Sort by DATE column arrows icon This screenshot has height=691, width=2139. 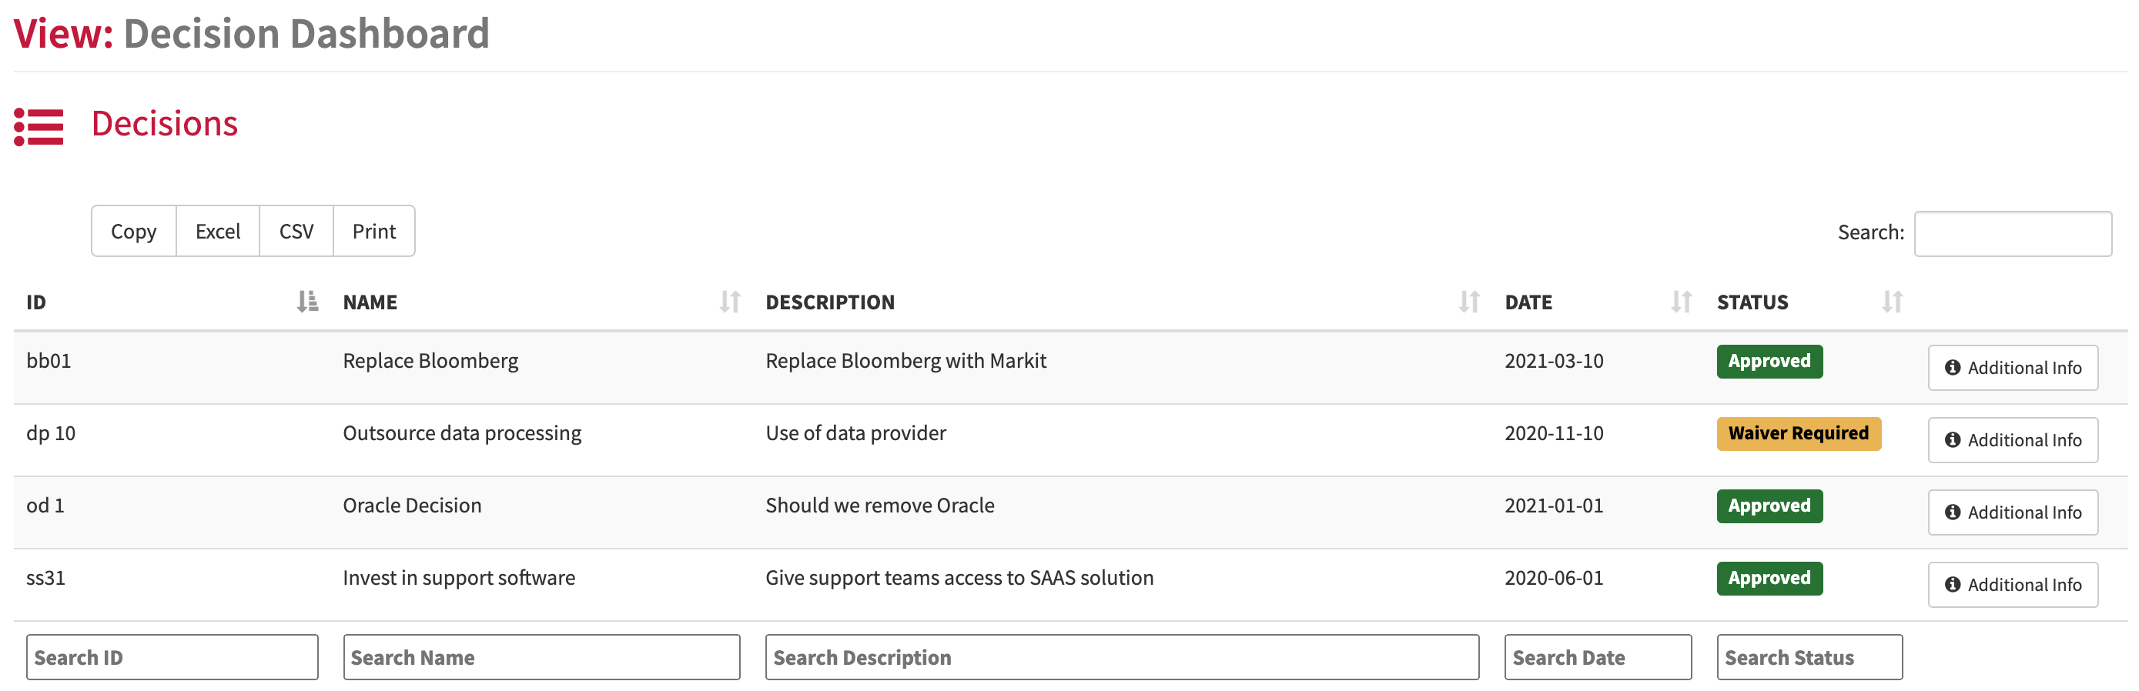coord(1682,302)
